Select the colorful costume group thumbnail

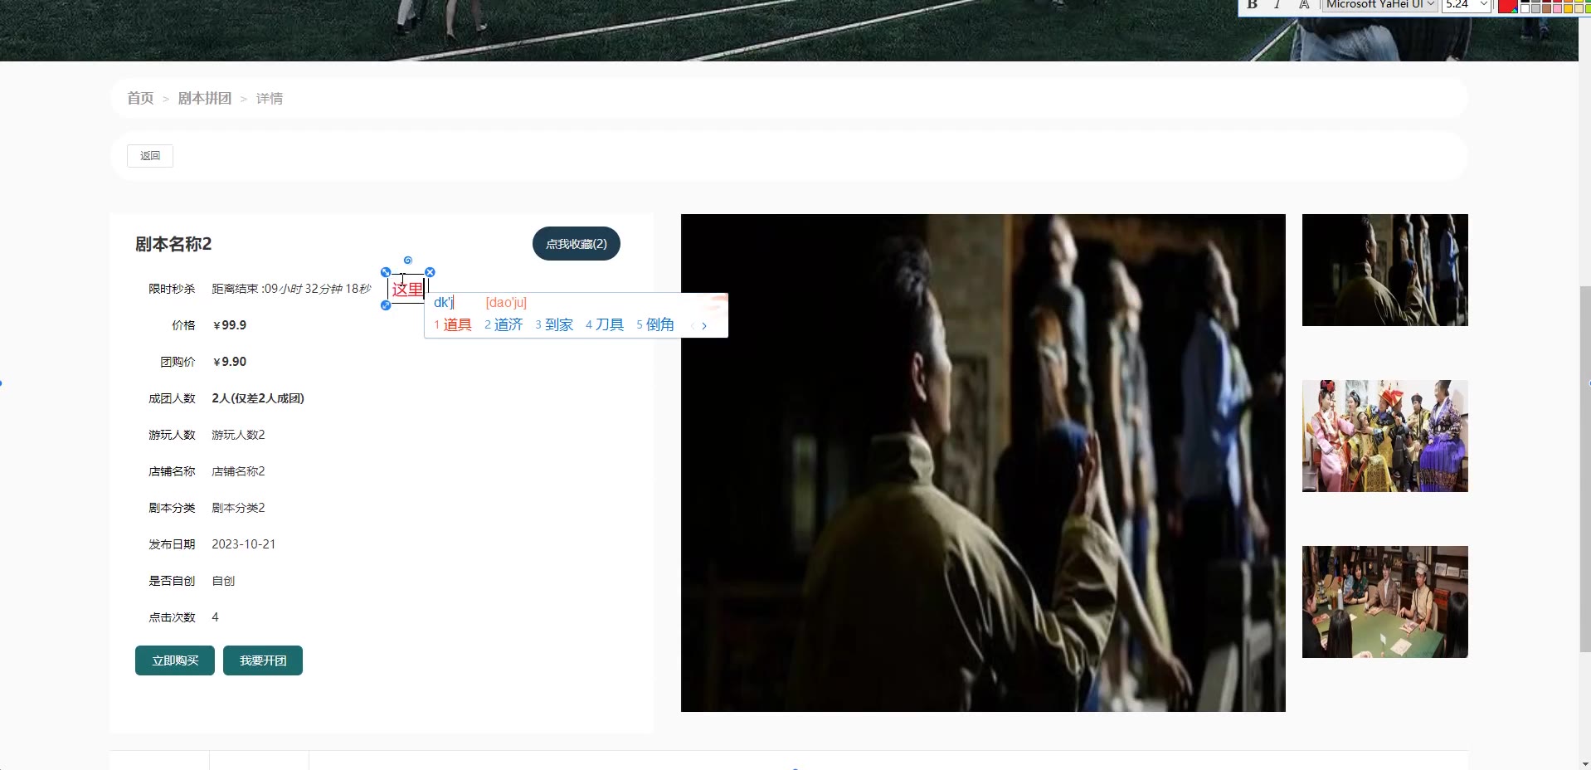[x=1385, y=436]
